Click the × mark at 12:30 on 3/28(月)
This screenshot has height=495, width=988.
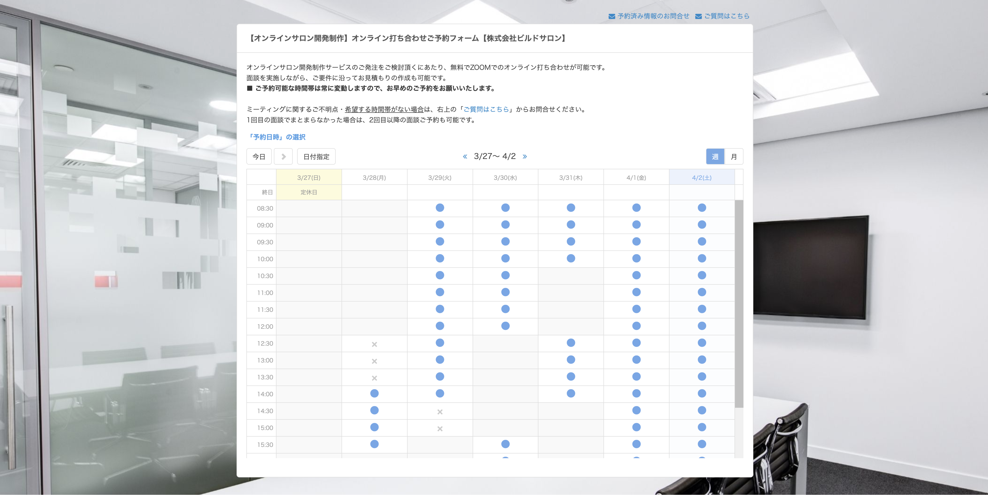click(374, 344)
